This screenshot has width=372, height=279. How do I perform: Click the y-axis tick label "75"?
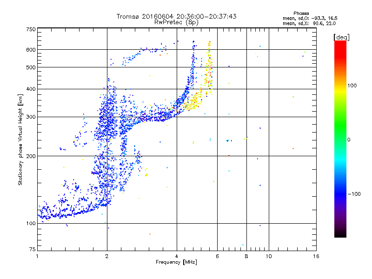pos(33,249)
